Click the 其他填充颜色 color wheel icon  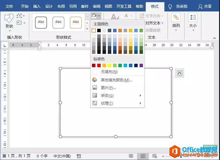click(95, 80)
